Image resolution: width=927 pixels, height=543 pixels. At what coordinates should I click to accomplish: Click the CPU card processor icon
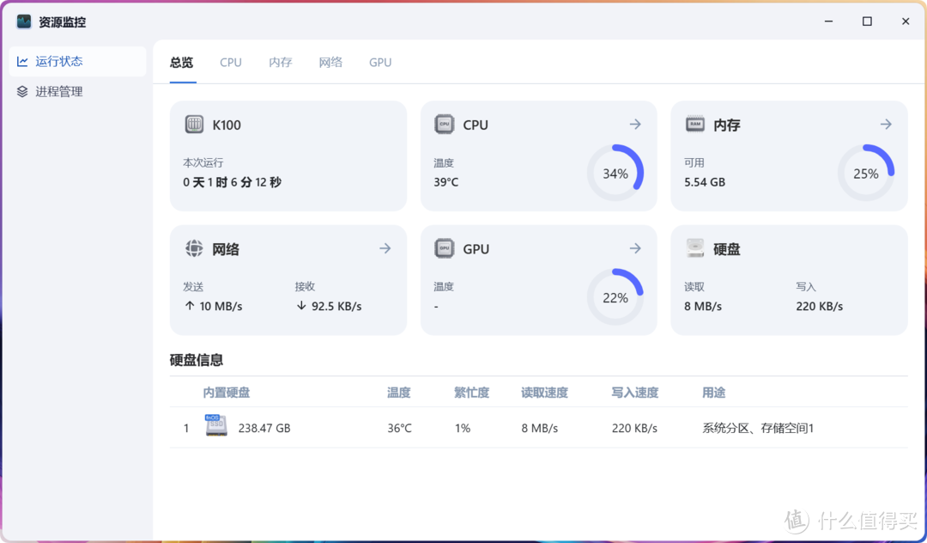(x=444, y=124)
